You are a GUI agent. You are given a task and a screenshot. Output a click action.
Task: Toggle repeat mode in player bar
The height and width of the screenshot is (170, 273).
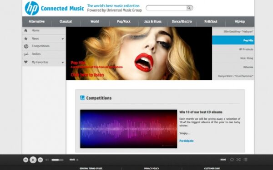point(232,160)
